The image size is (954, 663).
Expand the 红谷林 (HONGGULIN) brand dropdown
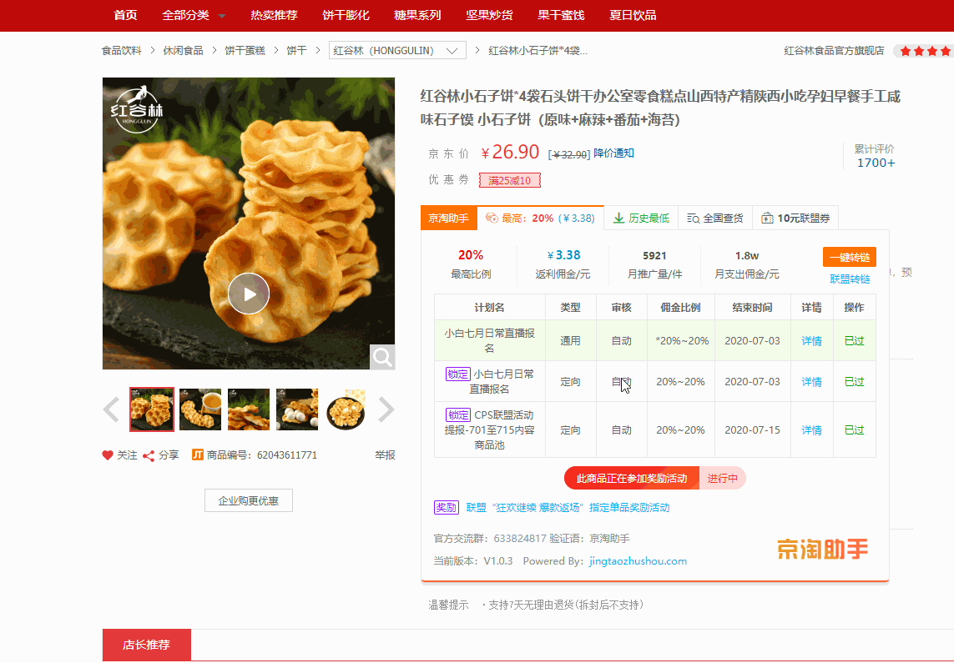coord(397,50)
